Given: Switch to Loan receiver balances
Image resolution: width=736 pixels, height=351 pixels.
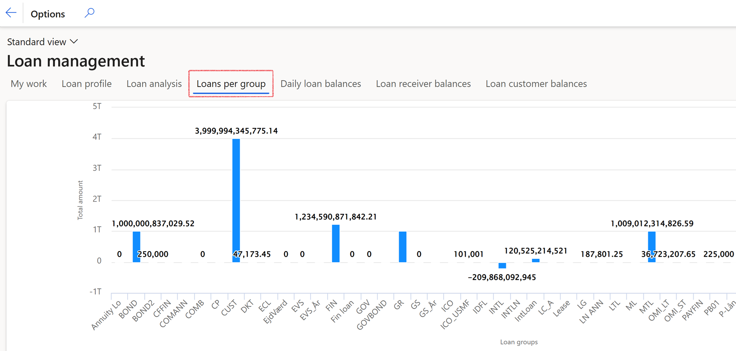Looking at the screenshot, I should pos(423,83).
